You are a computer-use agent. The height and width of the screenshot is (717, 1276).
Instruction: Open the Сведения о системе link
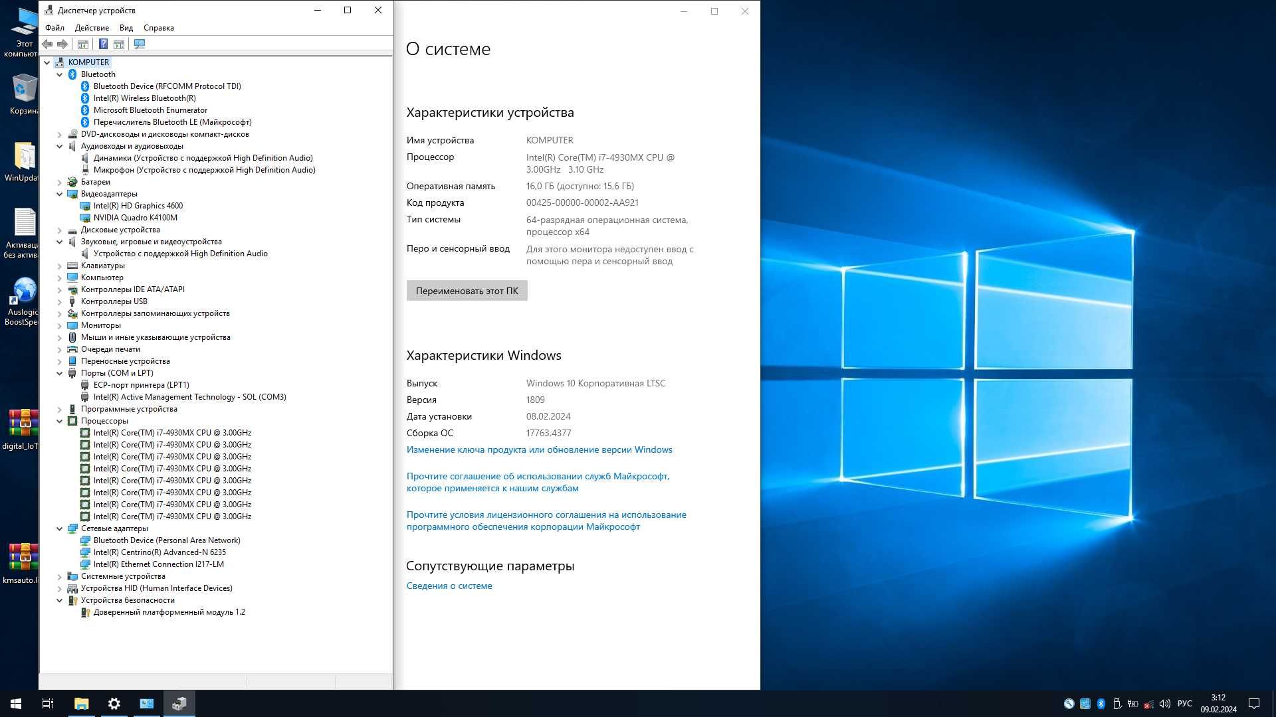coord(449,586)
